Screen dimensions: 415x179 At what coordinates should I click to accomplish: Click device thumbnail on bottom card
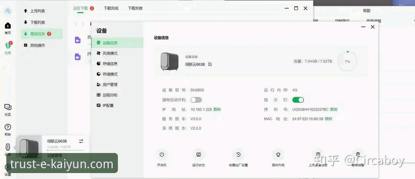pyautogui.click(x=29, y=148)
